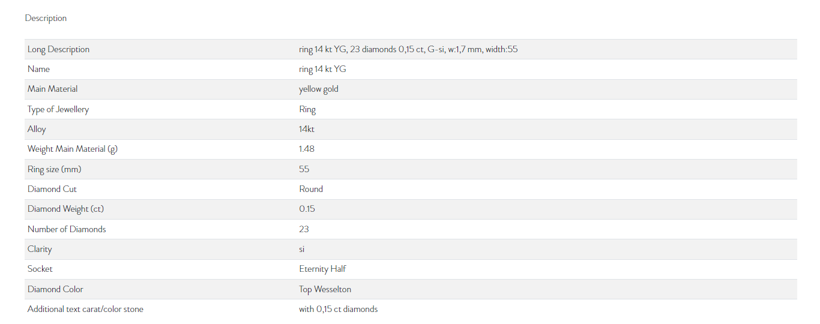Click the Weight Main Material (g) label
820x324 pixels.
pyautogui.click(x=72, y=149)
